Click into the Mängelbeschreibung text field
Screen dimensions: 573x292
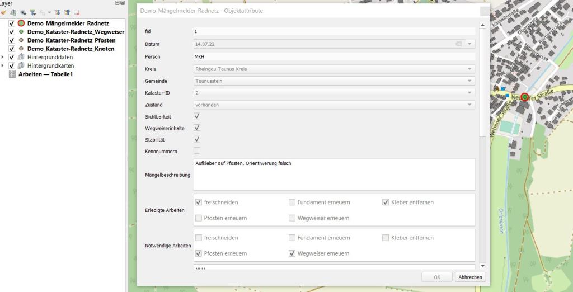334,175
